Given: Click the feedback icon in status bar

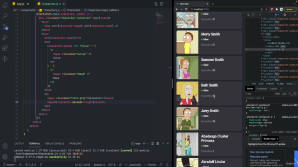Looking at the screenshot, I should 161,165.
